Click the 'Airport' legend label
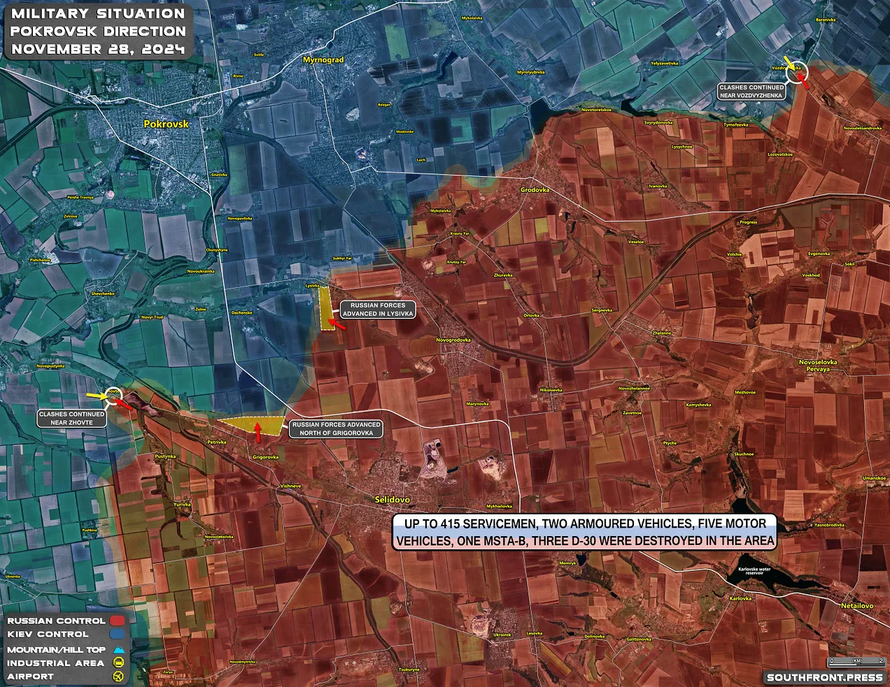Image resolution: width=890 pixels, height=687 pixels. pyautogui.click(x=30, y=676)
